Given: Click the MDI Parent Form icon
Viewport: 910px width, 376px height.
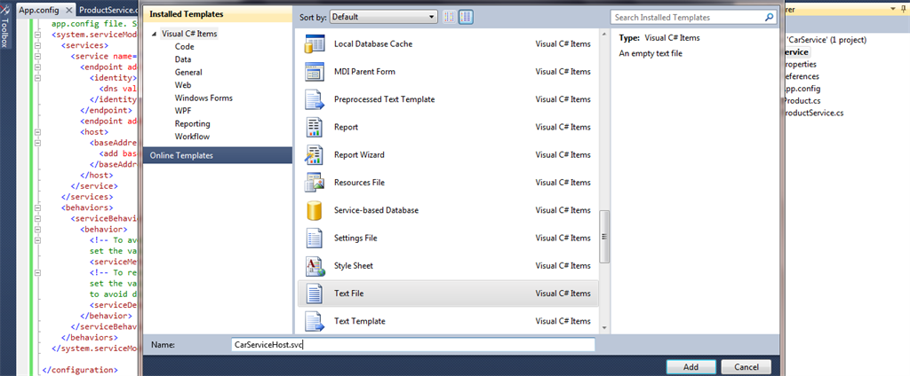Looking at the screenshot, I should [315, 72].
